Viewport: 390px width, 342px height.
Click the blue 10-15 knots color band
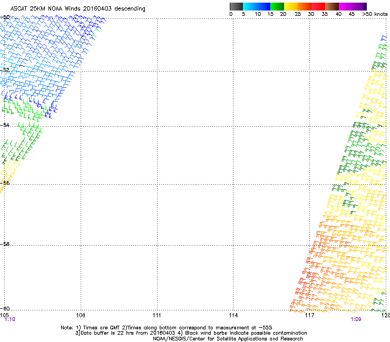pos(264,6)
